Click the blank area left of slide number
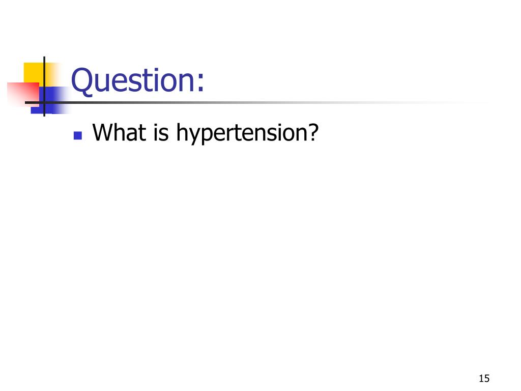 [407, 378]
